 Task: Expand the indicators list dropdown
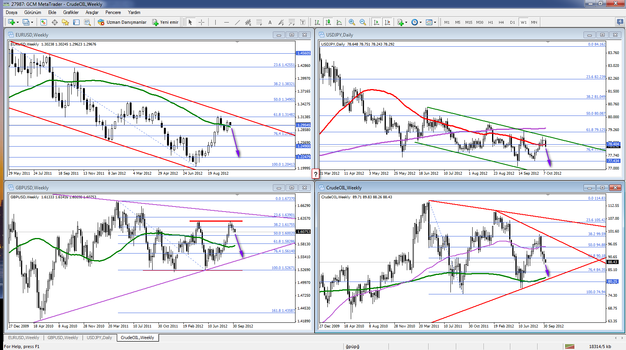click(406, 22)
